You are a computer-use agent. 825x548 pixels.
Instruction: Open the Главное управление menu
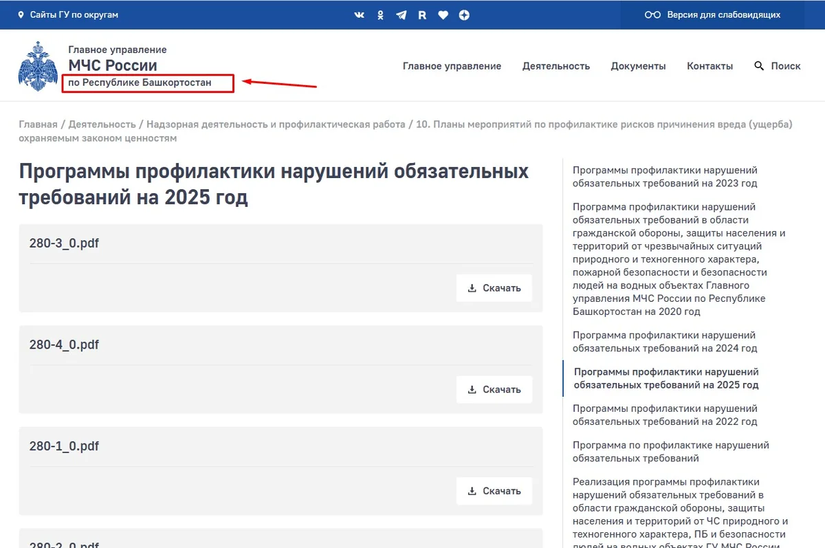[452, 66]
